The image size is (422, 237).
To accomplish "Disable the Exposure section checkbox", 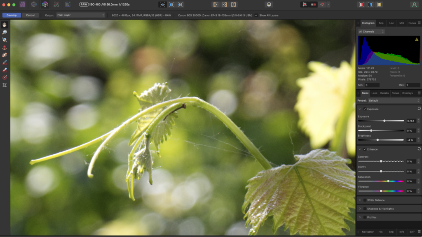I will pos(365,109).
